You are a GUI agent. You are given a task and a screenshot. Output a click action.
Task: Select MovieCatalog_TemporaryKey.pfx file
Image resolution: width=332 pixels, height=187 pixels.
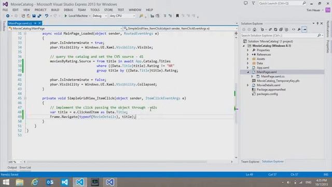(x=278, y=81)
